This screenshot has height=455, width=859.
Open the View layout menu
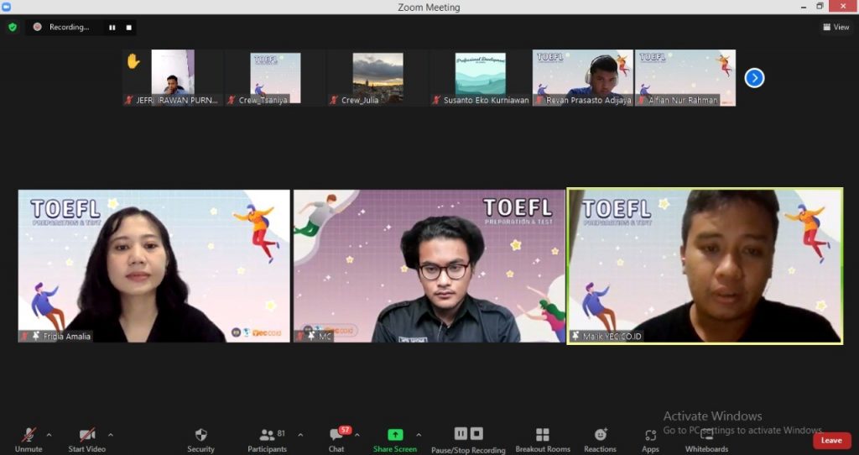coord(836,27)
